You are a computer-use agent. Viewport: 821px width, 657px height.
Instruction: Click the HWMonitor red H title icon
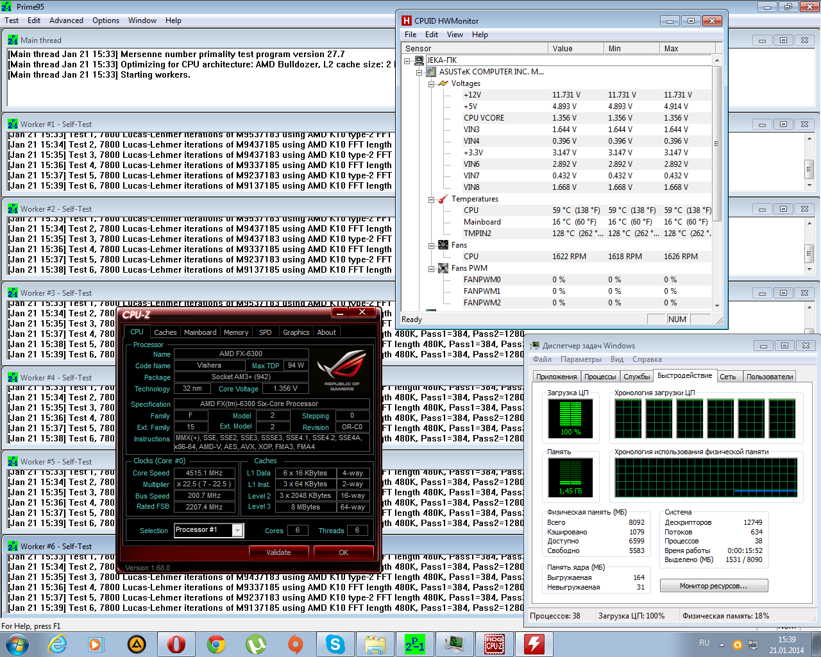[406, 21]
